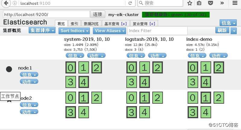Click the index name index-demo
Viewport: 241px width, 130px height.
click(x=199, y=39)
